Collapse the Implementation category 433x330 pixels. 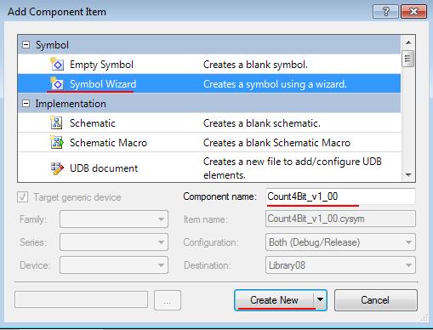point(26,104)
